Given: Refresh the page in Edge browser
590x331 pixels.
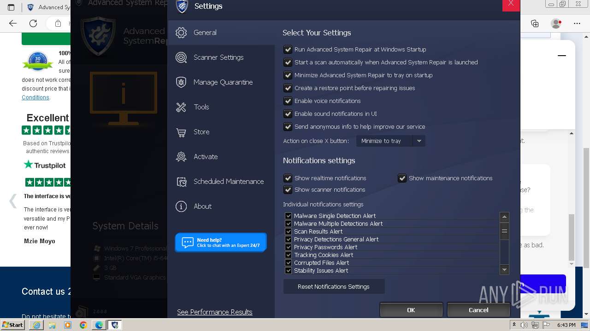Looking at the screenshot, I should (x=33, y=23).
